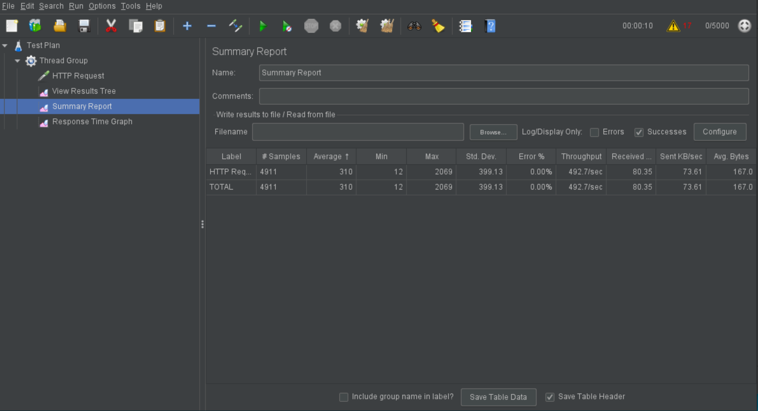Start the test with the green play icon
The image size is (758, 411).
(x=263, y=26)
